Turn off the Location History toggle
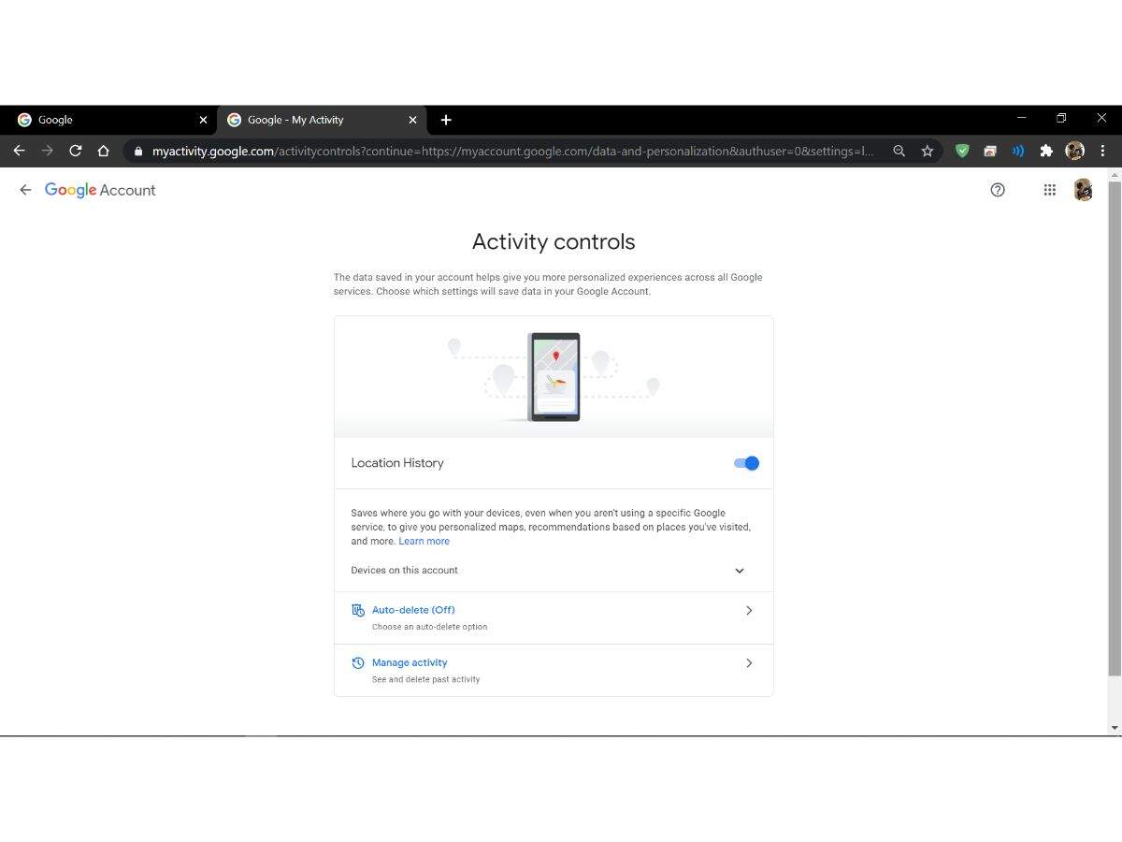 (746, 463)
